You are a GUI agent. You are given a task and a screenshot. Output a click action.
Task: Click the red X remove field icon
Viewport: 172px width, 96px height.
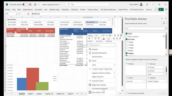pos(90,69)
